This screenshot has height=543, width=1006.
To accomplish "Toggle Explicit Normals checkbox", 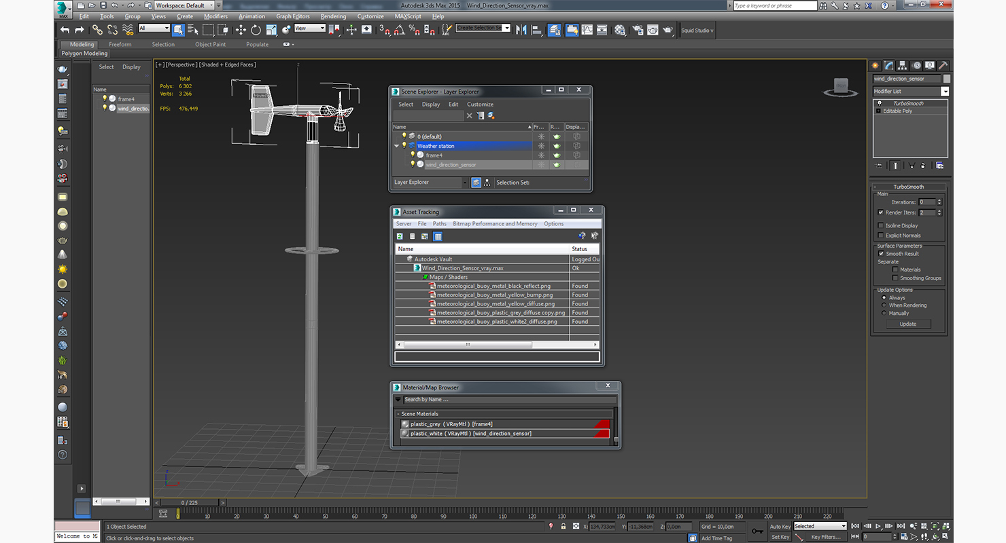I will 881,236.
